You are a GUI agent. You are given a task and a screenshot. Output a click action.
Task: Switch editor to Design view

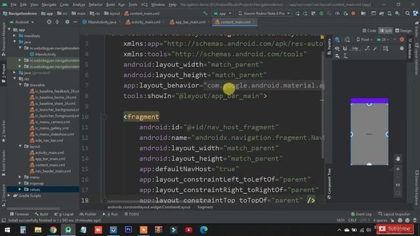pyautogui.click(x=403, y=31)
